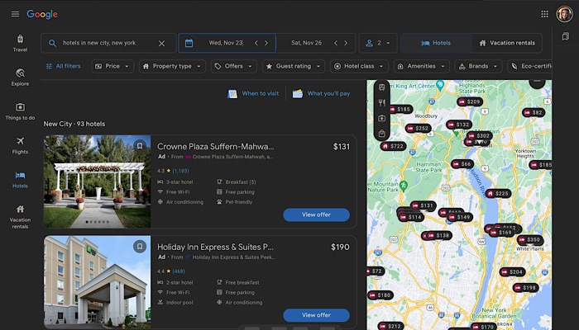Move check-out date one day later
Image resolution: width=579 pixels, height=330 pixels.
[346, 43]
